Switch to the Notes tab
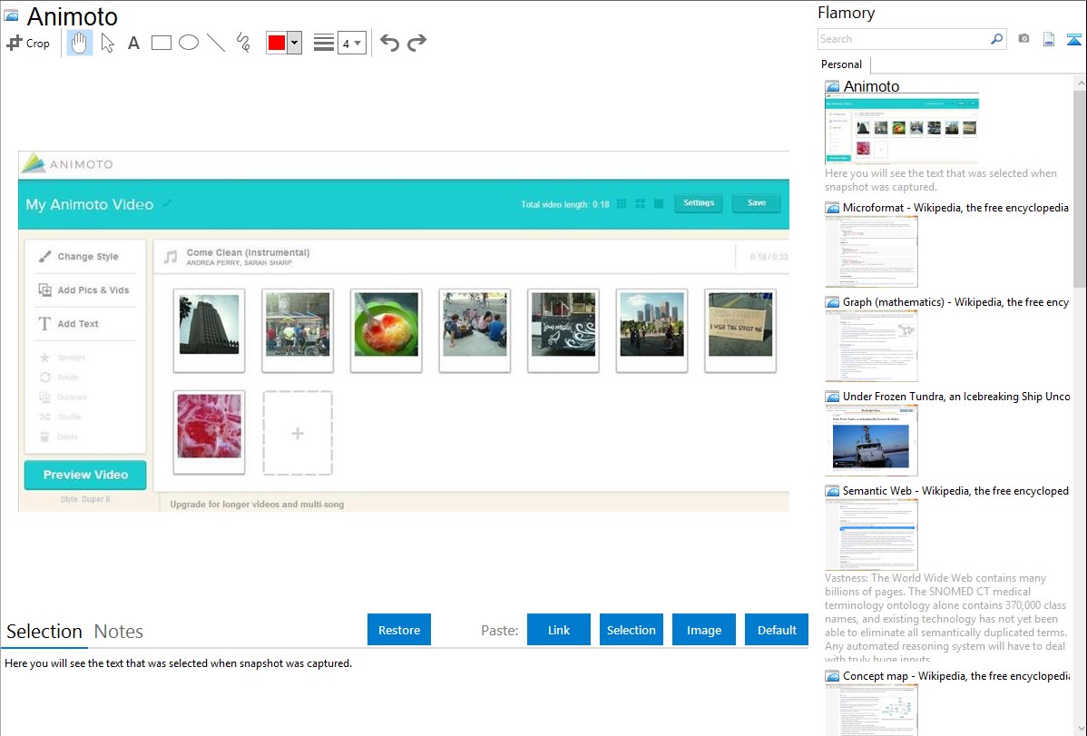Image resolution: width=1087 pixels, height=736 pixels. click(x=119, y=632)
